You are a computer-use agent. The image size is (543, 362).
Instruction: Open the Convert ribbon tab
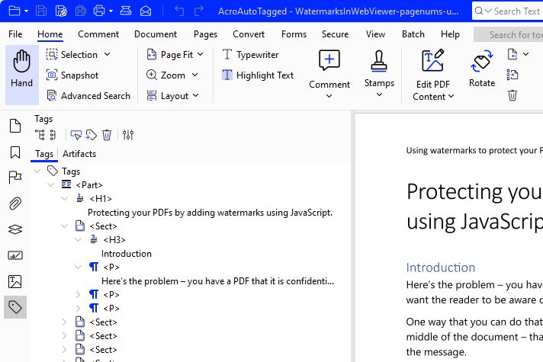(249, 34)
